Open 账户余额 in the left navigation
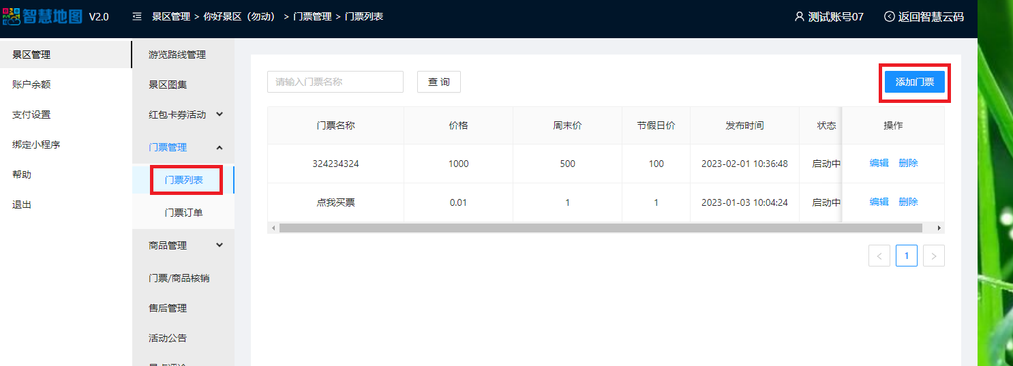This screenshot has height=366, width=1013. (31, 85)
